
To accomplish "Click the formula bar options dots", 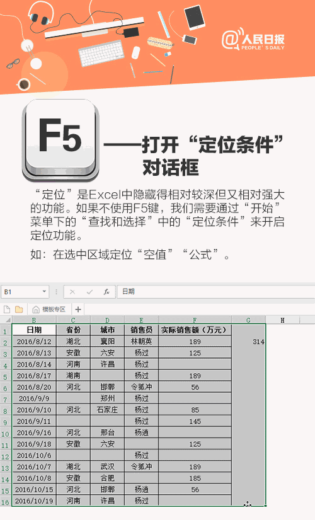I will (x=56, y=292).
